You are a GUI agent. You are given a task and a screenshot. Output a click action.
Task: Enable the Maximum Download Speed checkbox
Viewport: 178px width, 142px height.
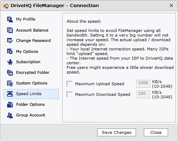tap(69, 94)
